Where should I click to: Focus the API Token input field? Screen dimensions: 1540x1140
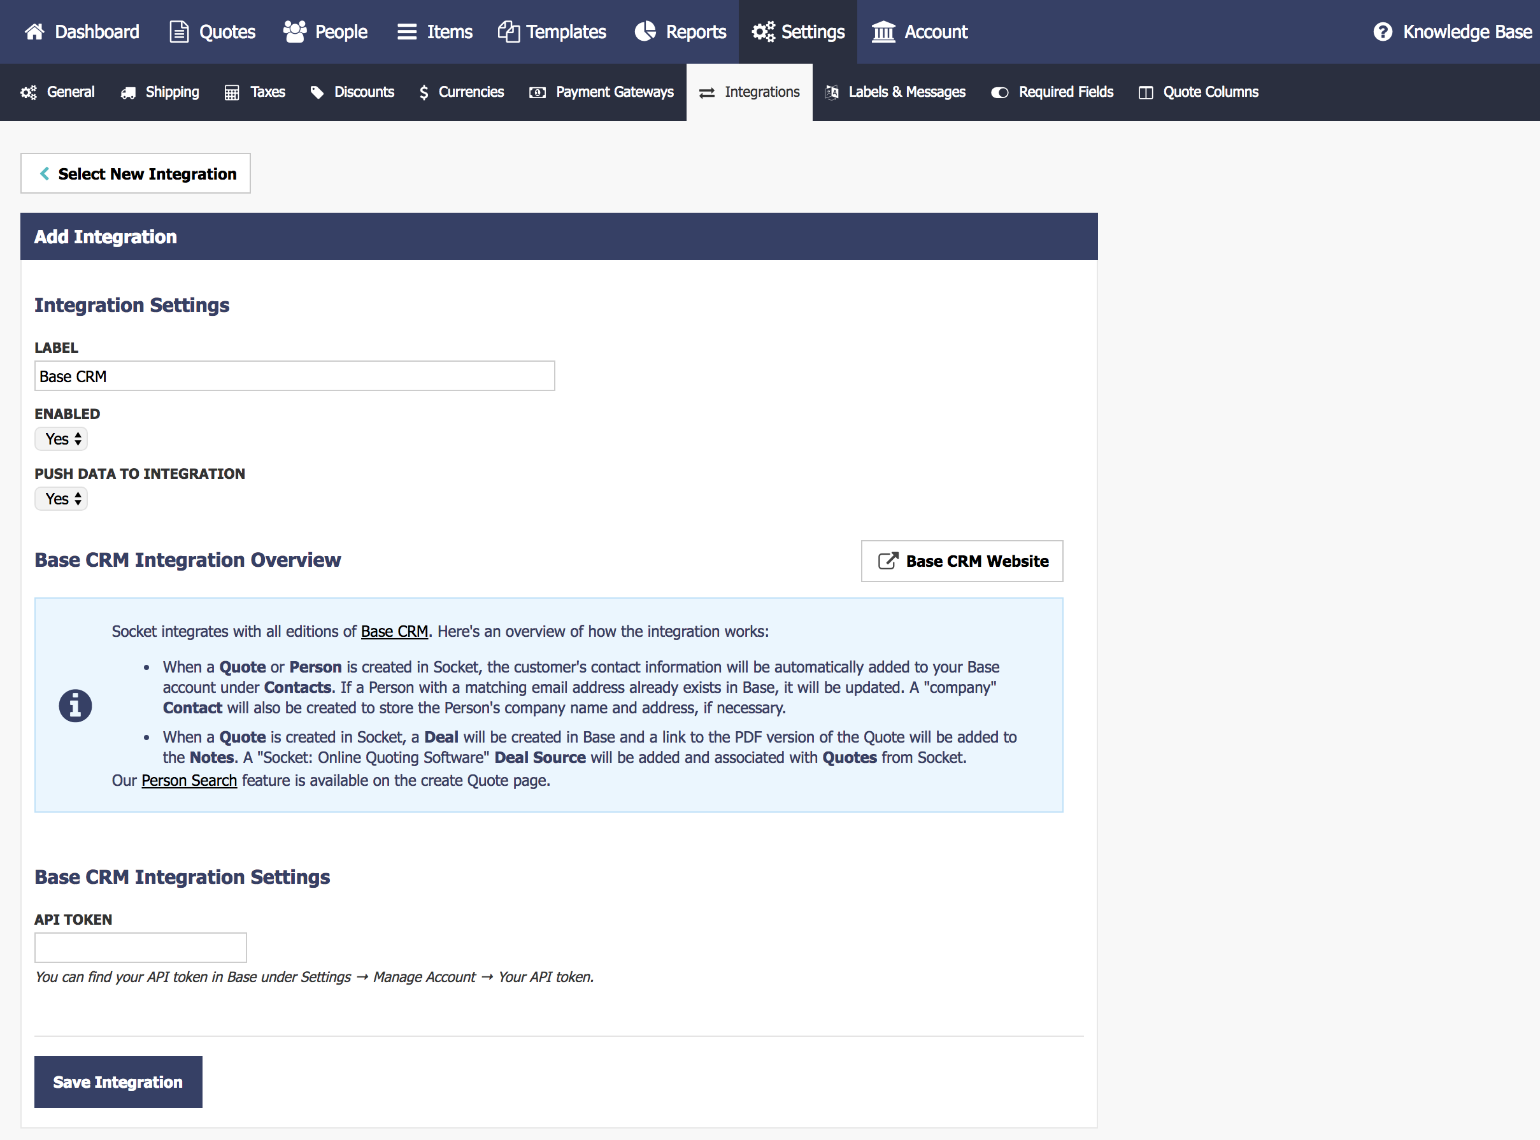click(x=141, y=948)
